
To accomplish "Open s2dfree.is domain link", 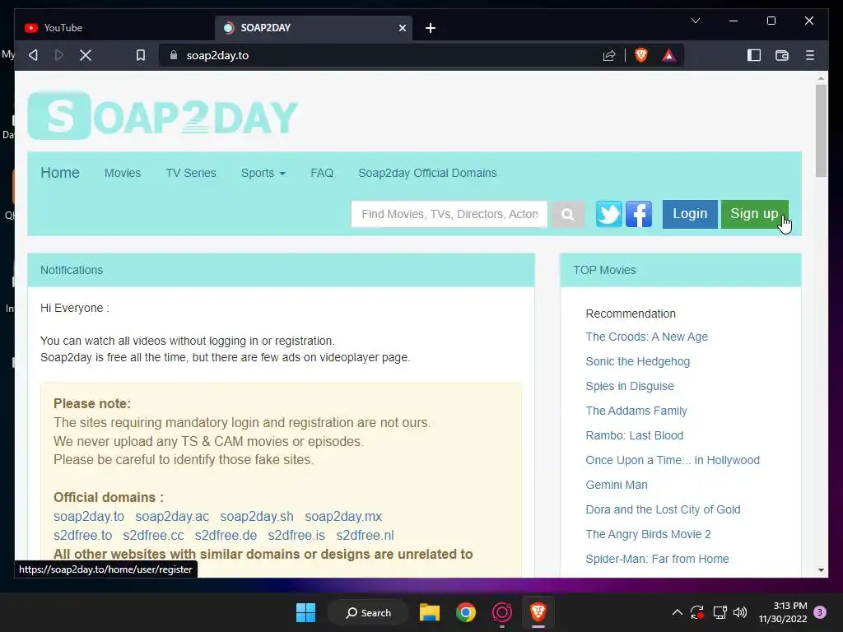I will 296,535.
